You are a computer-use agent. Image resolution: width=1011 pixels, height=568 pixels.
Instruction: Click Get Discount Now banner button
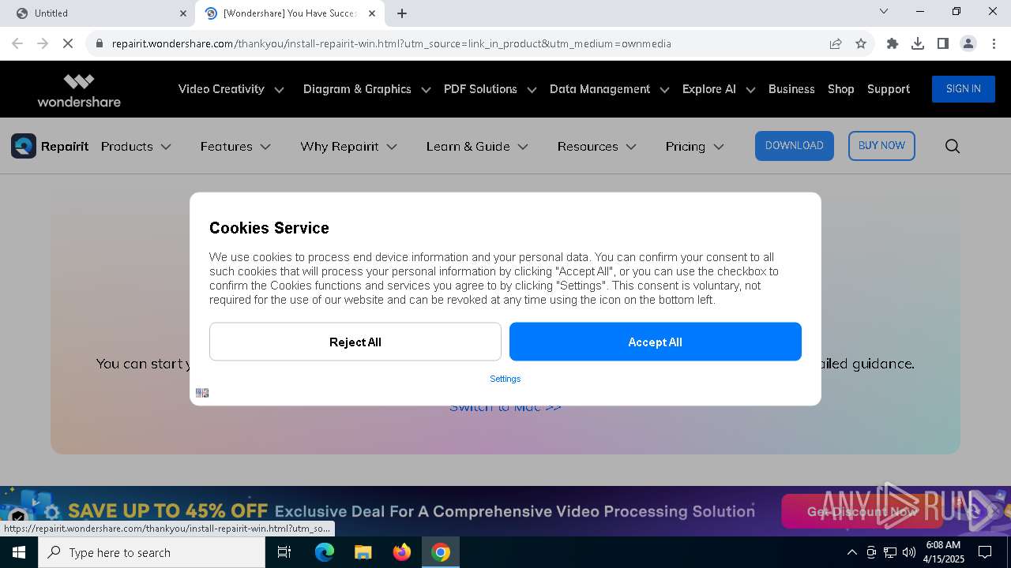(x=863, y=511)
